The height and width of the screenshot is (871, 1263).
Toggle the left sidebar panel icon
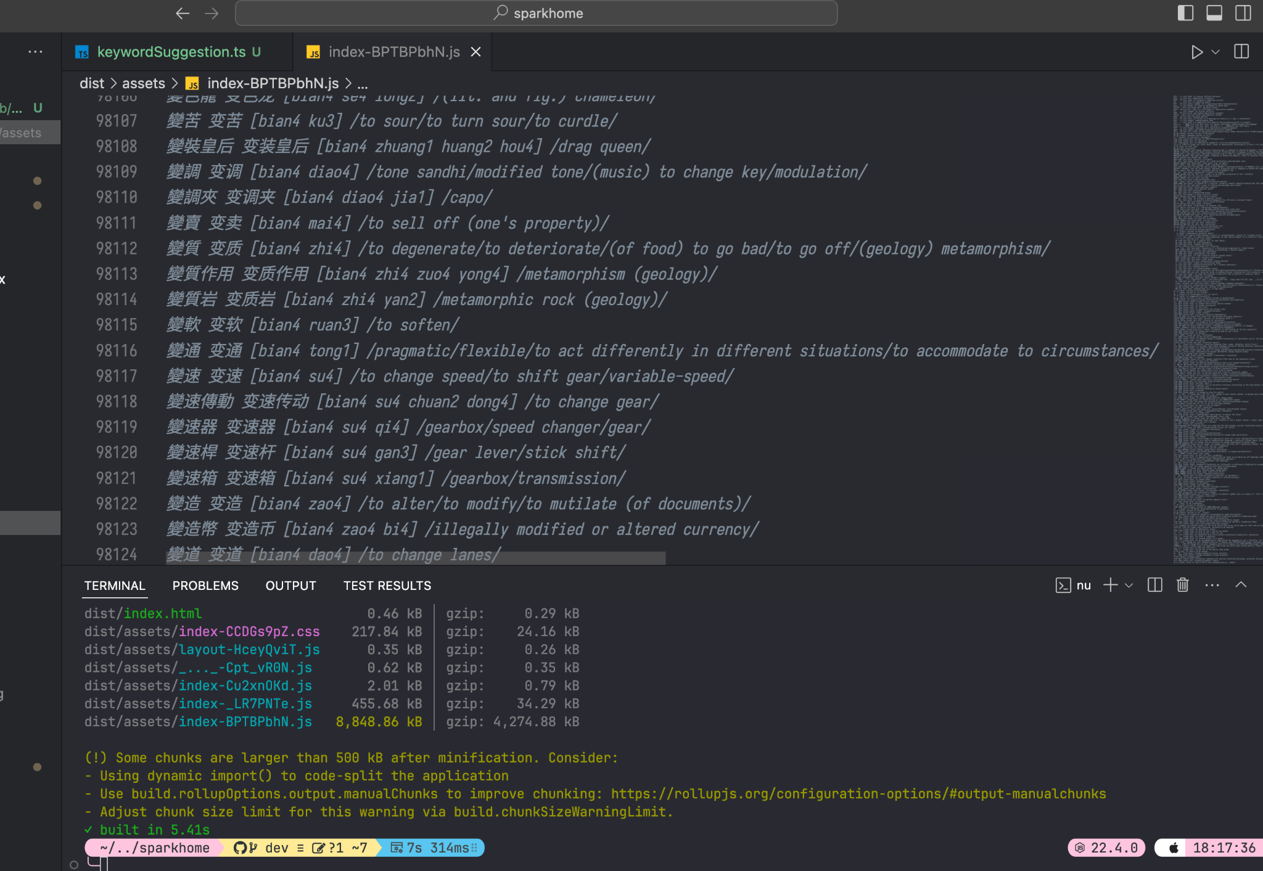[1185, 12]
